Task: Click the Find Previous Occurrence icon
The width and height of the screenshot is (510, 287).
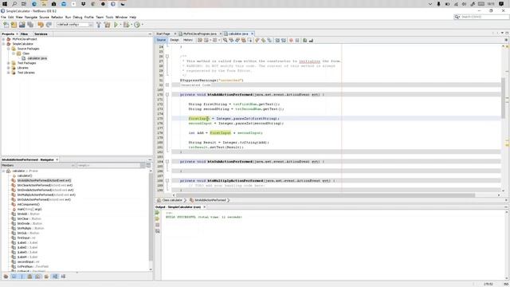Action: 231,41
